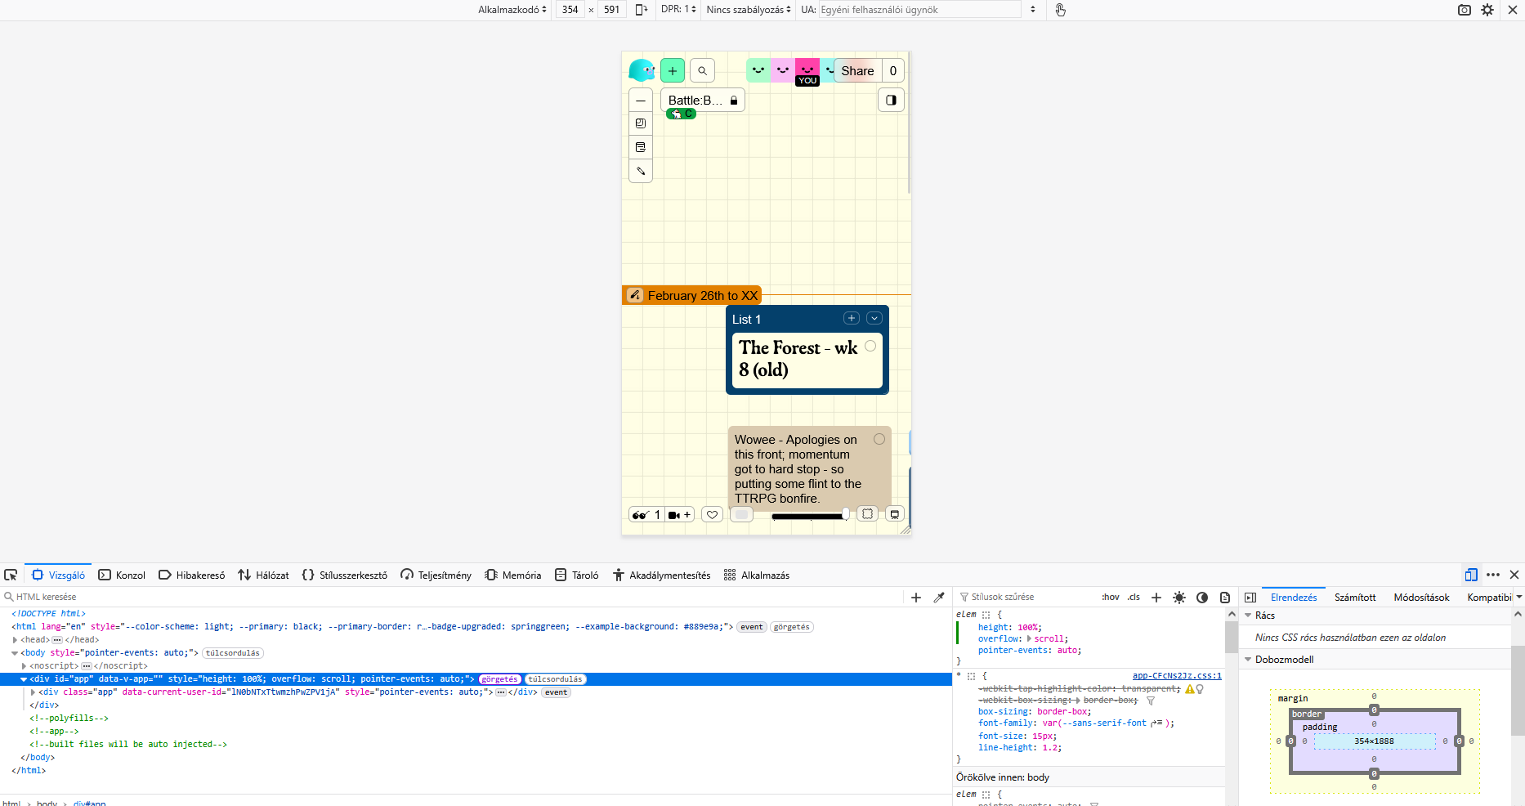Select the pencil drawing tool in sidebar

(641, 172)
